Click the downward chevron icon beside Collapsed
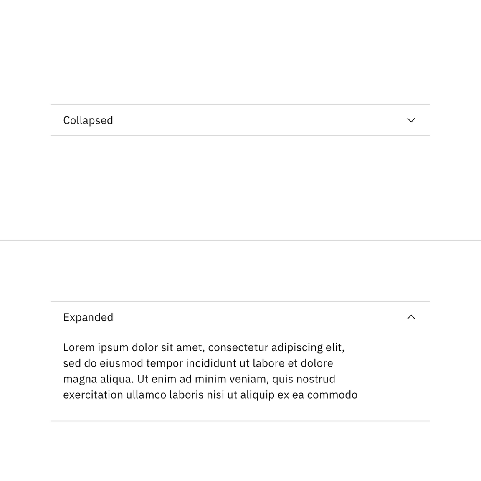 click(411, 120)
